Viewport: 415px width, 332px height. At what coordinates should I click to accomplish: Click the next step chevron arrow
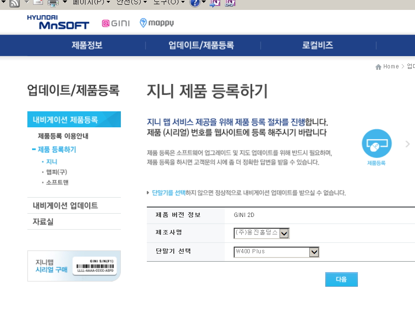407,144
